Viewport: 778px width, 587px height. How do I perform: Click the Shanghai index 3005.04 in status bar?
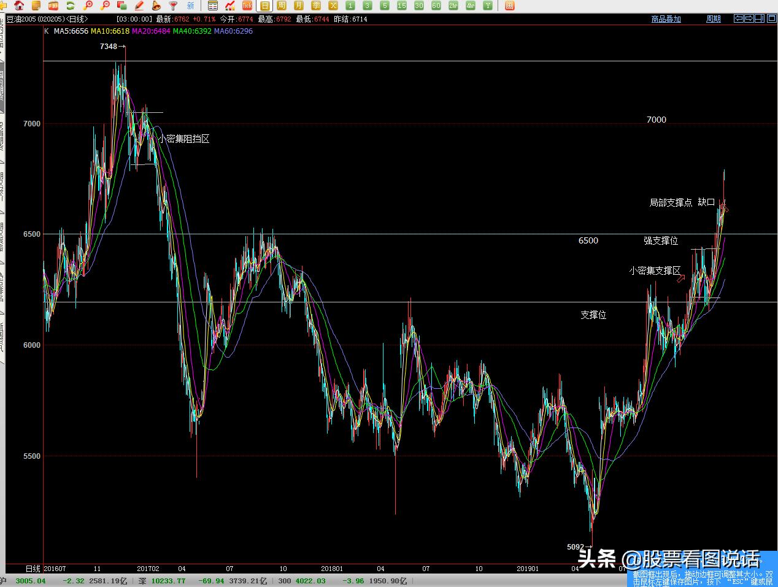coord(31,581)
